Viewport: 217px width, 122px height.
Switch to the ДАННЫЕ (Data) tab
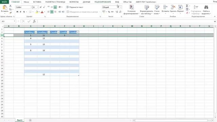86,2
